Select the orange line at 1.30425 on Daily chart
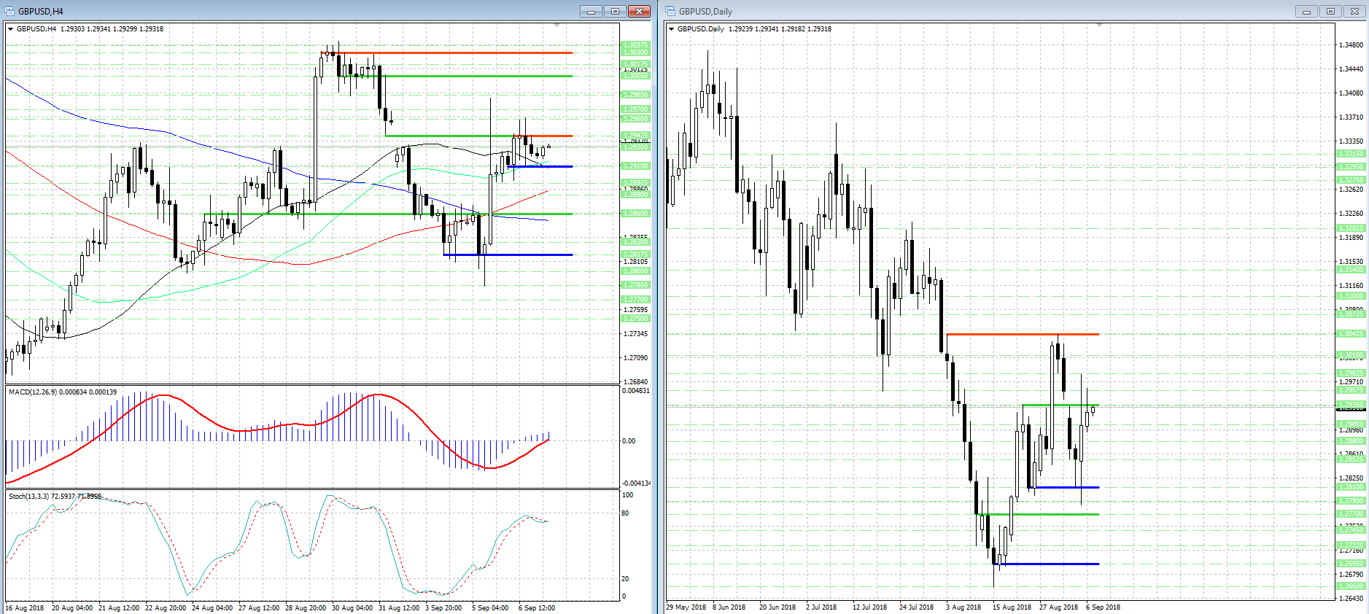 point(1023,334)
